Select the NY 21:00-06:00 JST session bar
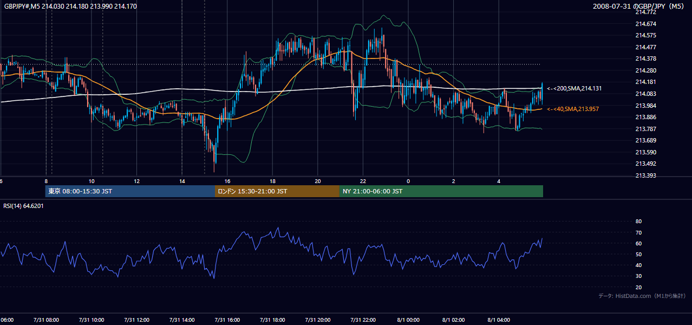 pos(441,191)
